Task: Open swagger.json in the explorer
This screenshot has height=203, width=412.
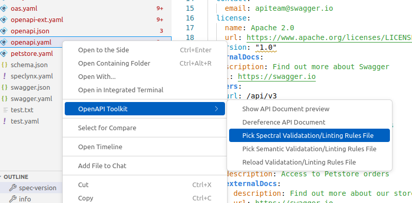Action: pos(30,88)
